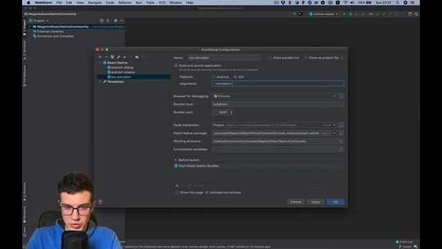Select iOS platform radio button
This screenshot has height=249, width=442.
click(235, 77)
